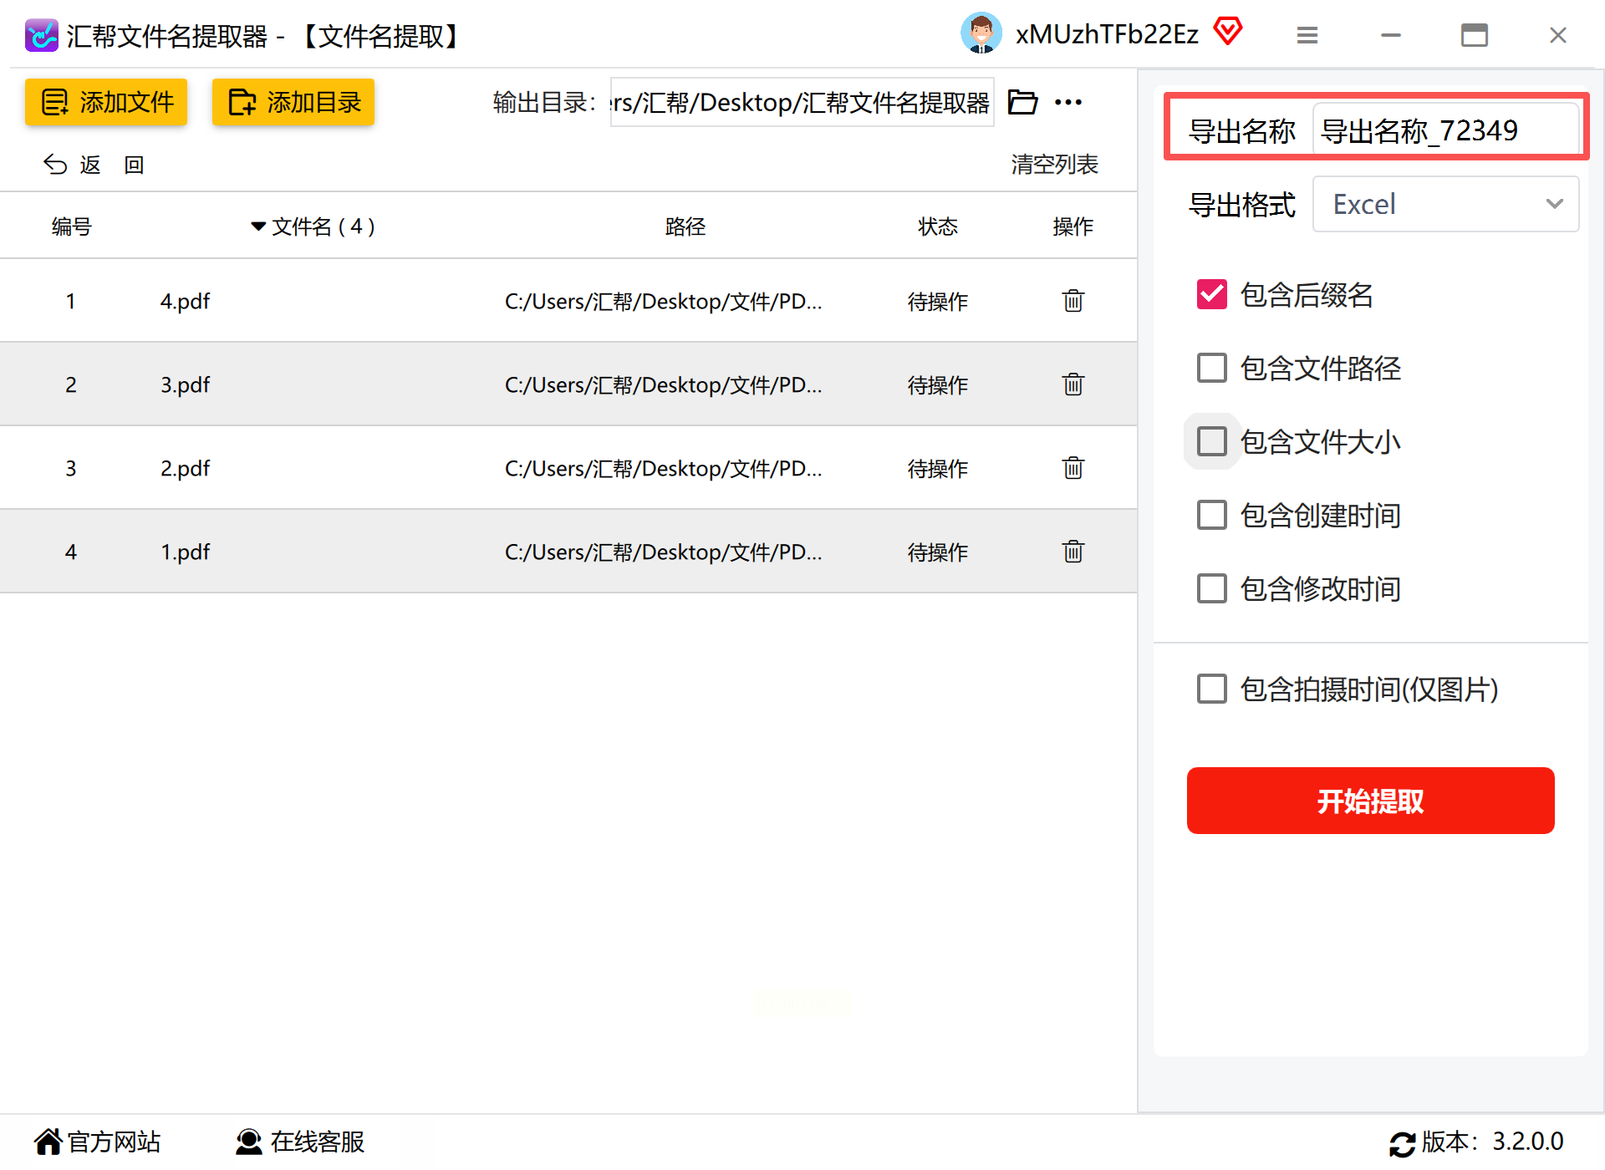Viewport: 1605px width, 1170px height.
Task: Click 待操作 status in 4.pdf row
Action: (938, 301)
